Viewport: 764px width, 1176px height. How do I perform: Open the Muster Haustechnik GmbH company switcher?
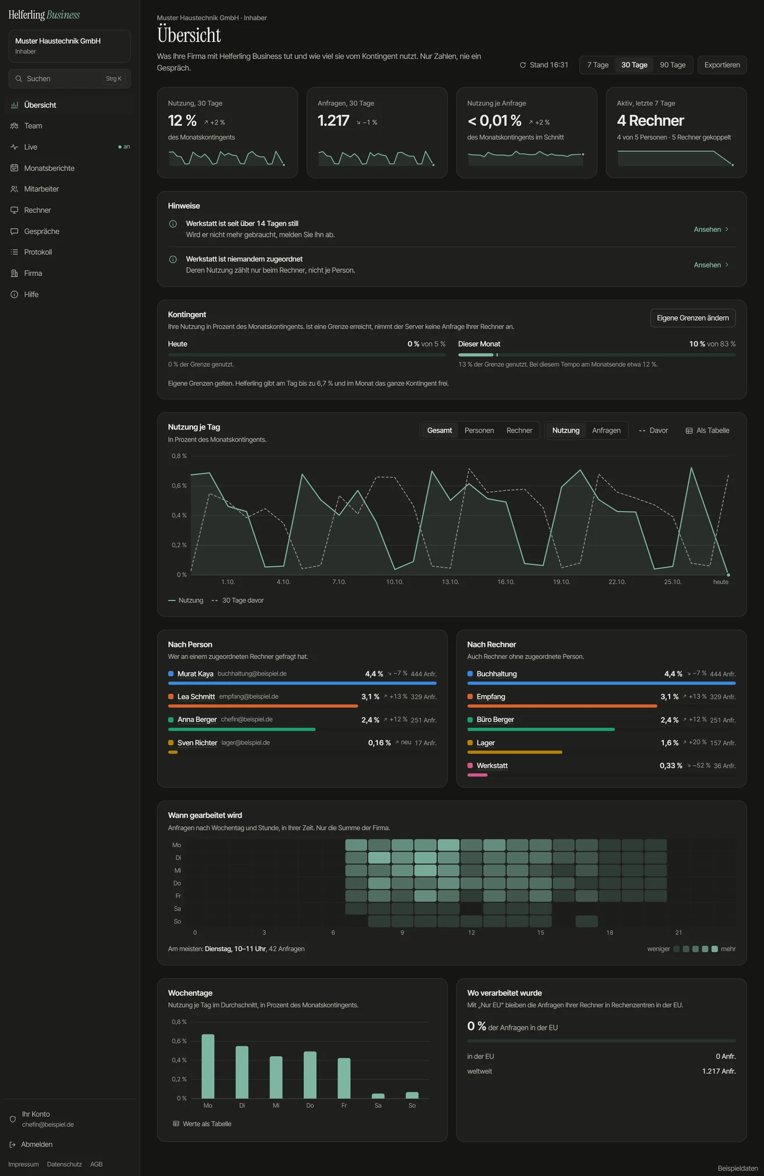point(70,46)
